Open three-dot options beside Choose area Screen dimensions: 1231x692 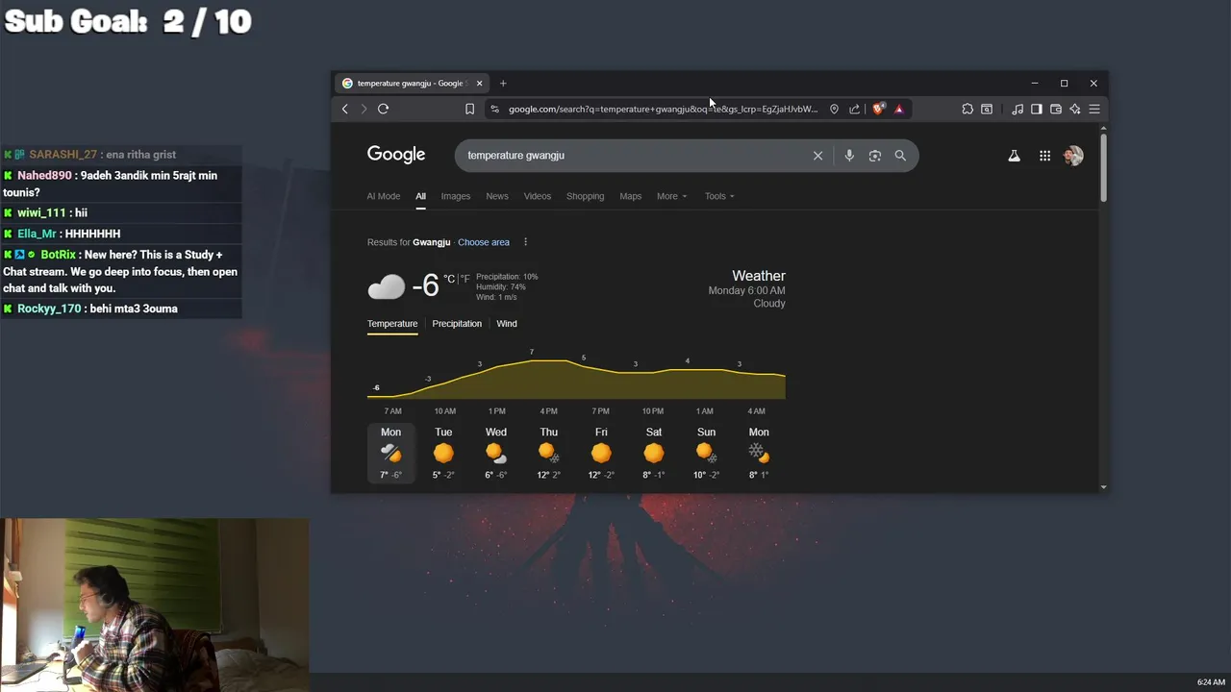525,242
